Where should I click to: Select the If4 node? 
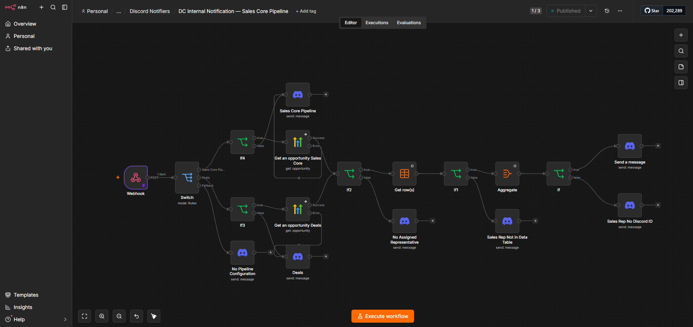[242, 142]
